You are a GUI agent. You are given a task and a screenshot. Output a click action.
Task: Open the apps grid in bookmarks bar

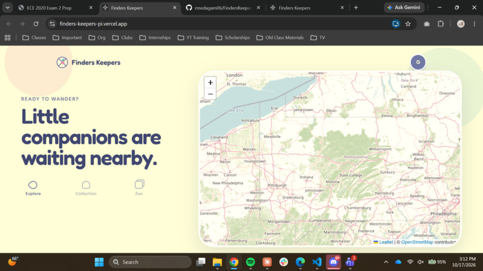pyautogui.click(x=7, y=38)
